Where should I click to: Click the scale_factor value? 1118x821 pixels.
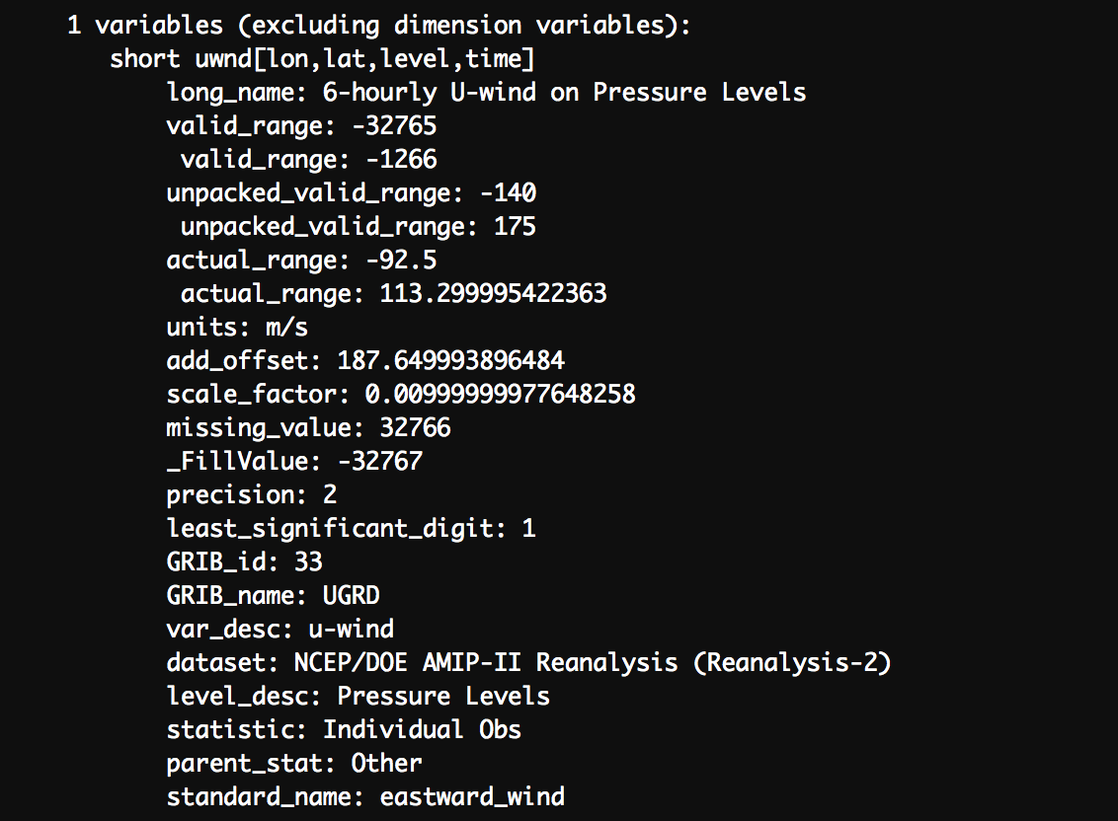500,395
